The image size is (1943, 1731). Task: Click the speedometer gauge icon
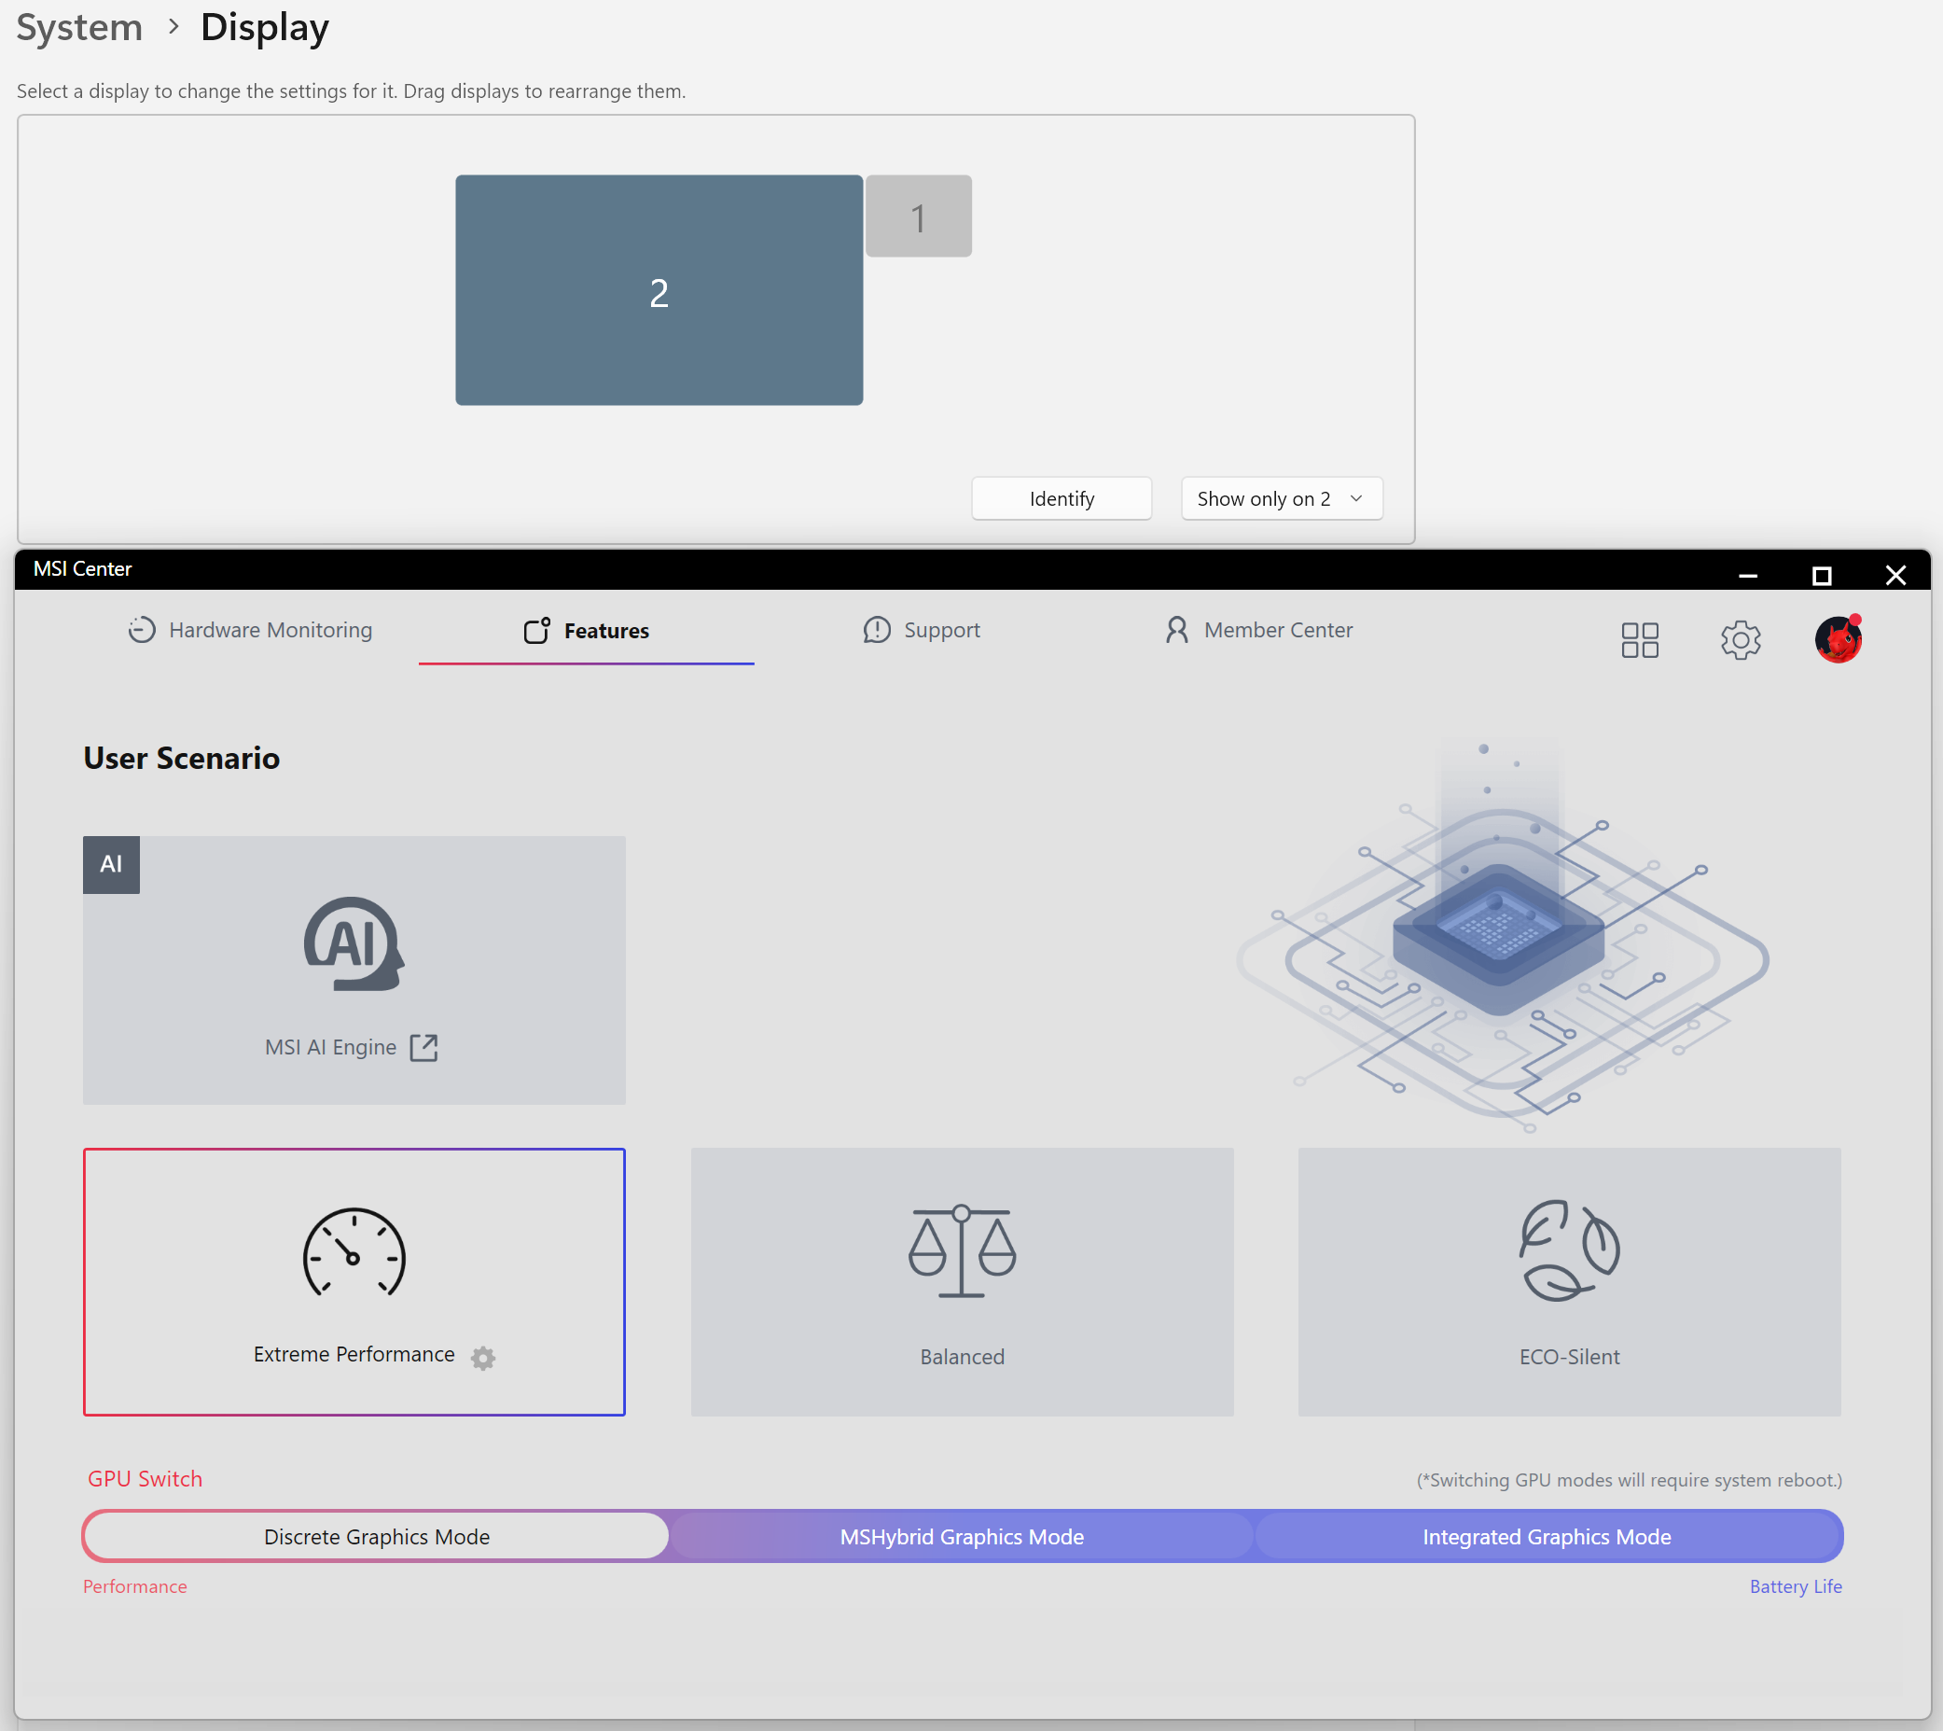tap(354, 1252)
